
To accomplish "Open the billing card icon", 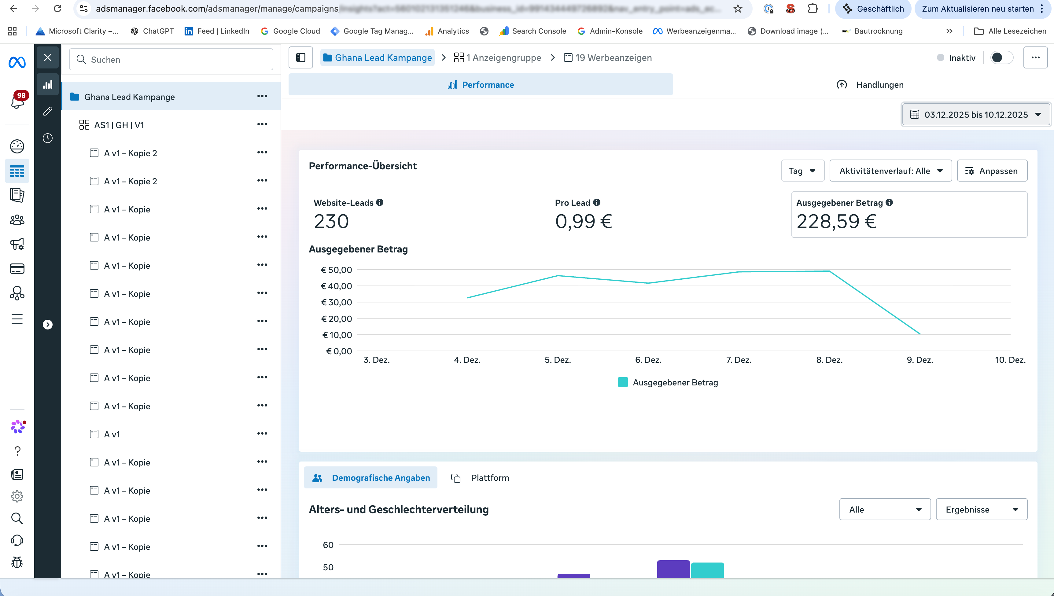I will [17, 269].
